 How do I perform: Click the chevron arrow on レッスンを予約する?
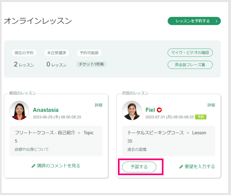pos(216,21)
